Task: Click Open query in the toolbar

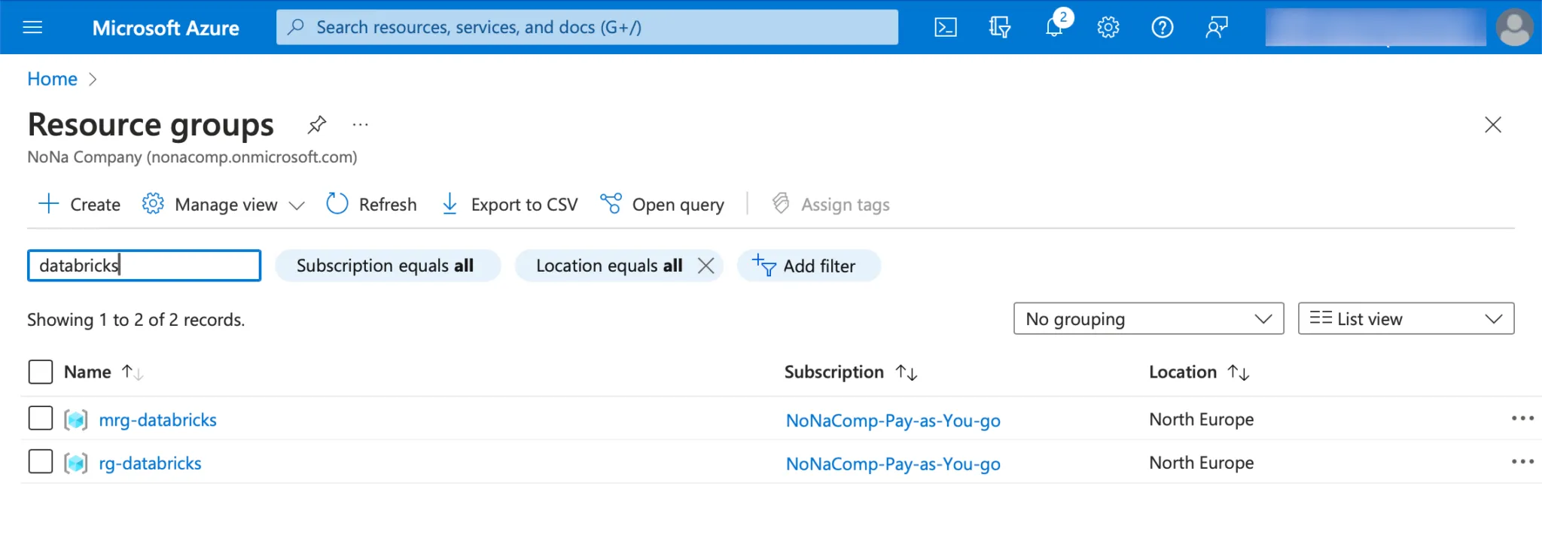Action: (x=663, y=205)
